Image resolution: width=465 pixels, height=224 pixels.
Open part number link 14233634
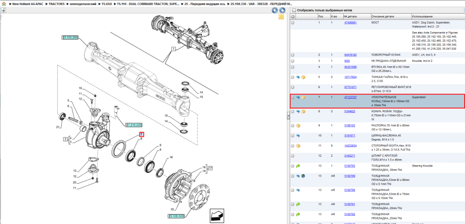[350, 146]
